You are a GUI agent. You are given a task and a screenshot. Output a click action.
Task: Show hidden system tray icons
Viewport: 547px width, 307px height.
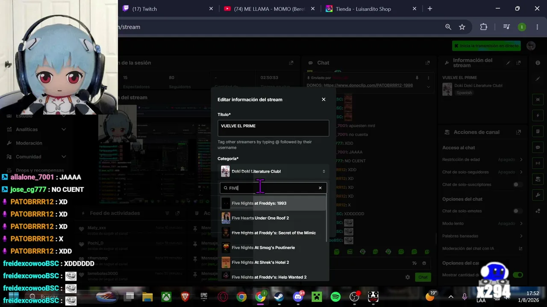(451, 296)
